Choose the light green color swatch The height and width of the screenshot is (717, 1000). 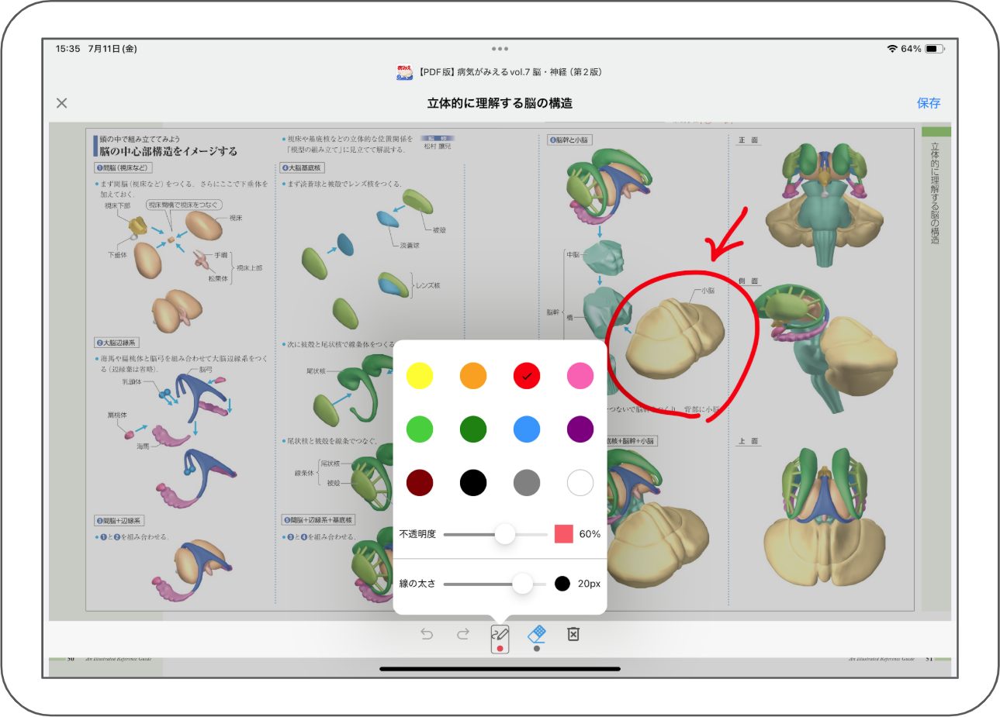[x=420, y=429]
